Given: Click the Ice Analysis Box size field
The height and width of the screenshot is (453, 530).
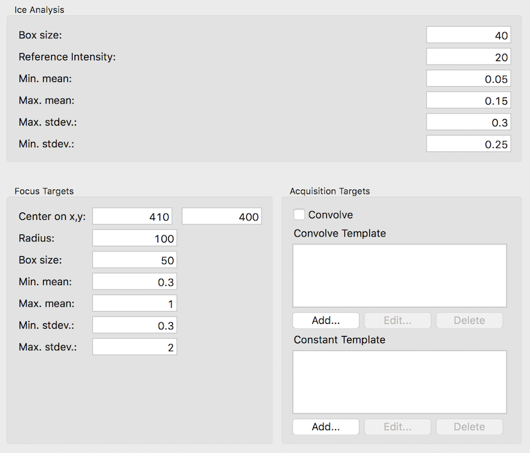Looking at the screenshot, I should tap(468, 36).
